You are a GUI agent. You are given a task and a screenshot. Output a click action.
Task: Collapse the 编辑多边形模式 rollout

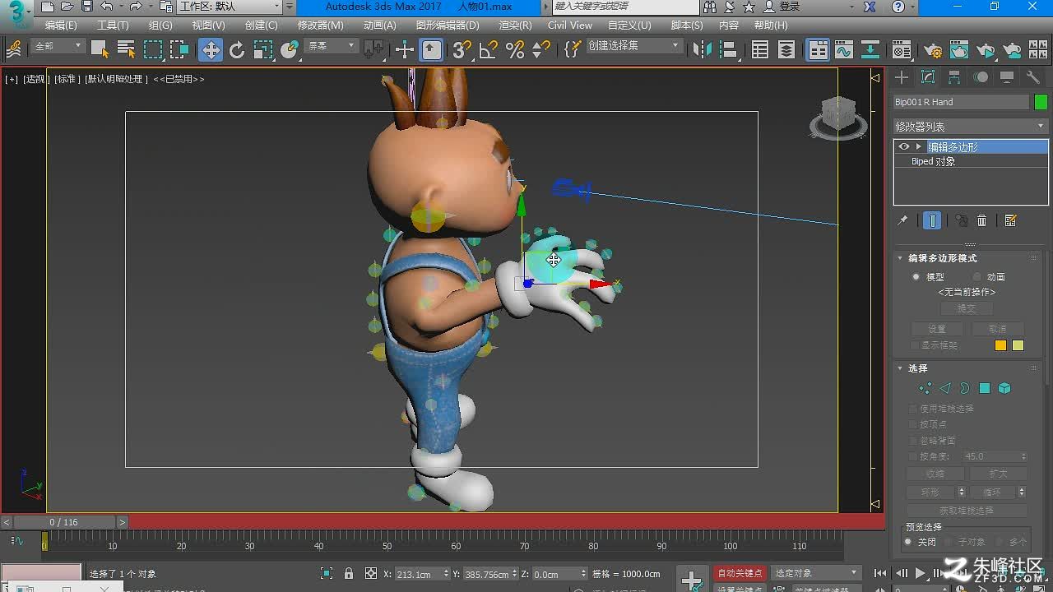900,258
